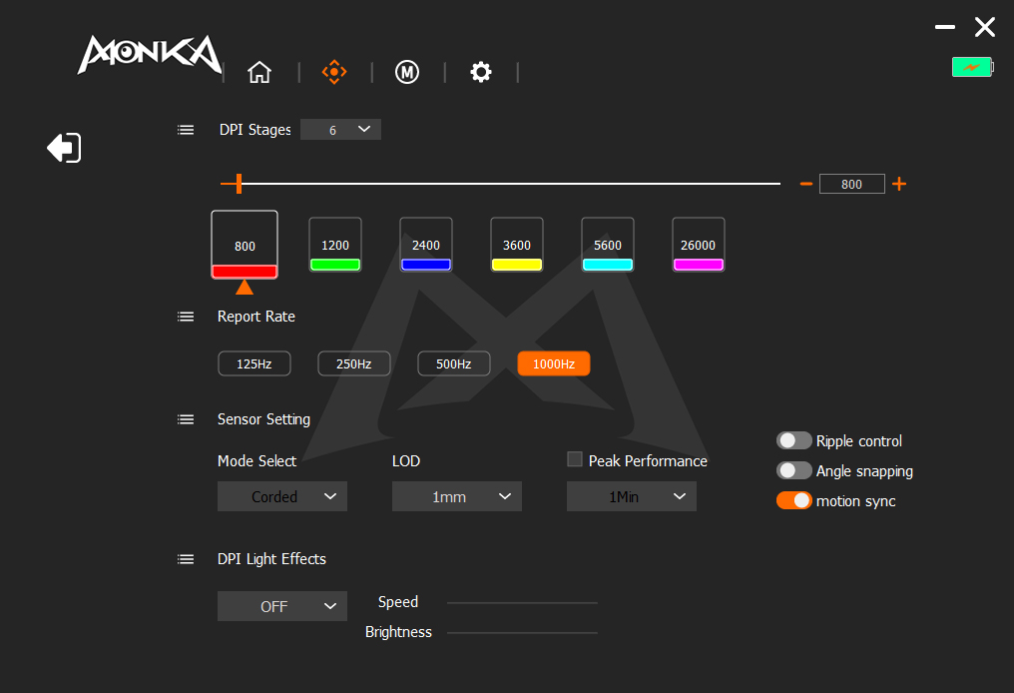
Task: Click the exit/back arrow icon
Action: (x=64, y=148)
